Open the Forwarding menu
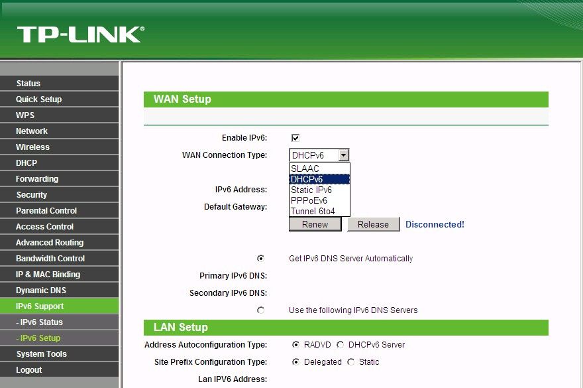The width and height of the screenshot is (583, 388). coord(59,179)
